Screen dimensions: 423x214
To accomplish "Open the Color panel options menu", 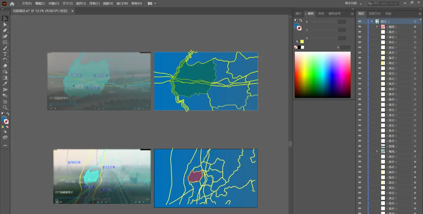I will pos(352,14).
